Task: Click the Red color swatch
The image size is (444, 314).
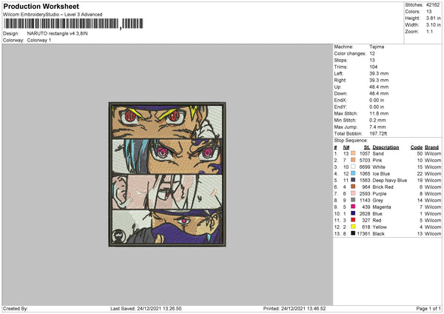Action: tap(353, 220)
